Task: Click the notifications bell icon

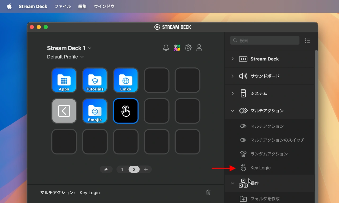Action: tap(166, 48)
